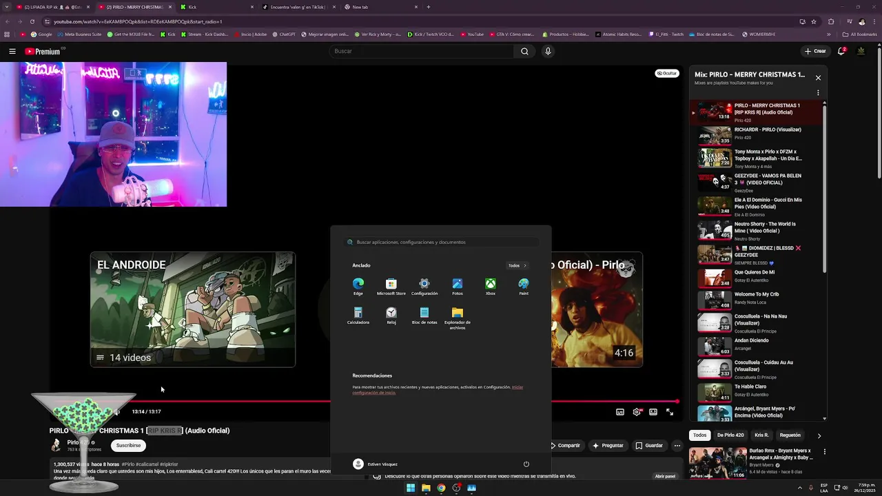This screenshot has height=496, width=882.
Task: Open Meta Business Suite bookmark
Action: (79, 34)
